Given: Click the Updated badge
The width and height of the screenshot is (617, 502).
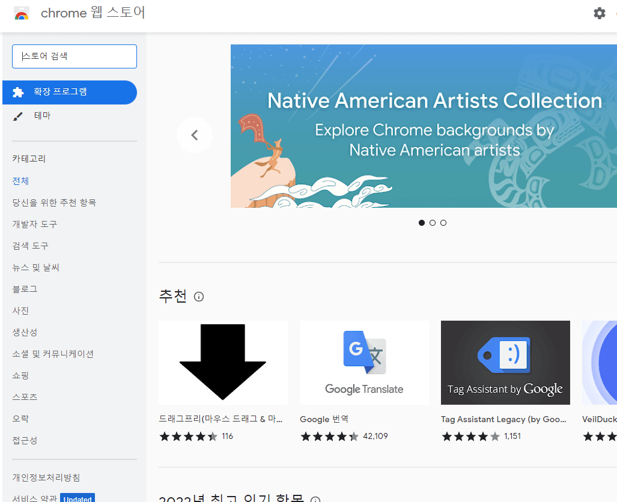Looking at the screenshot, I should coord(78,498).
